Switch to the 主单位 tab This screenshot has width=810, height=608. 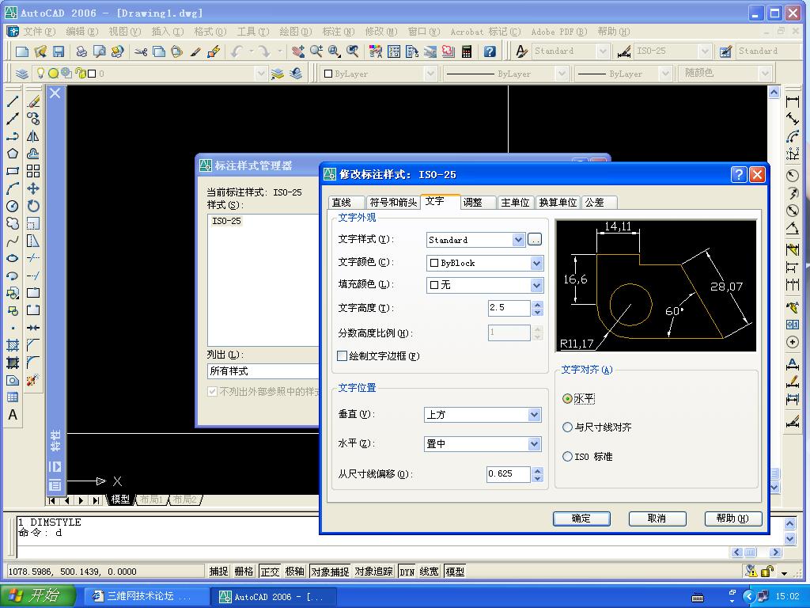click(515, 202)
